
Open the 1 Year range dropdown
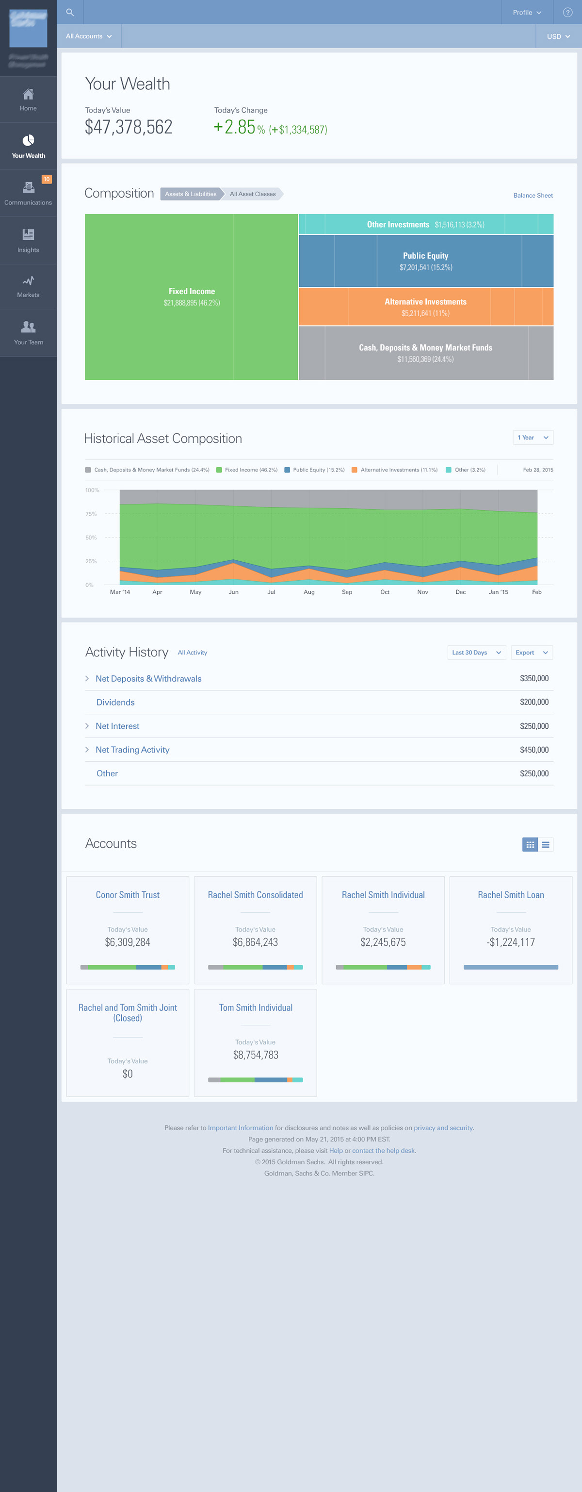pos(533,437)
